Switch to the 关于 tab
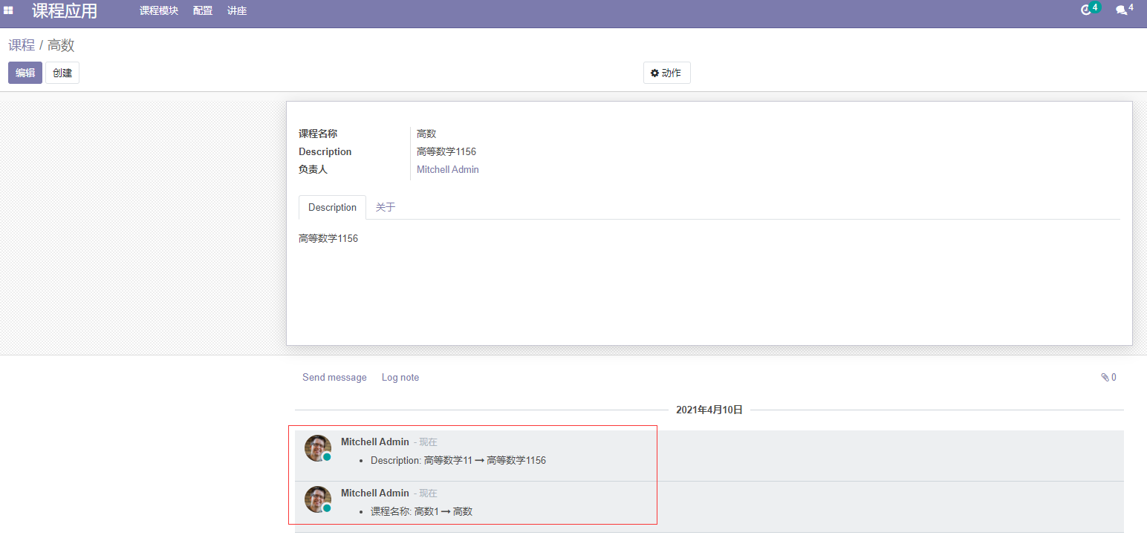 coord(385,207)
